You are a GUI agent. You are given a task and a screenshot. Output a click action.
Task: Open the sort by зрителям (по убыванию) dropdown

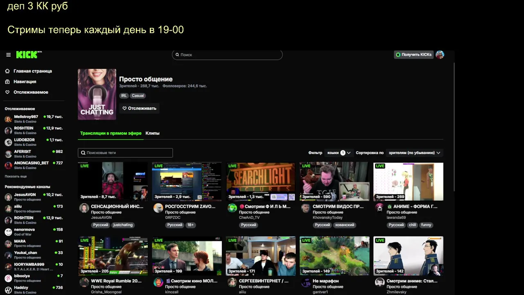tap(414, 152)
